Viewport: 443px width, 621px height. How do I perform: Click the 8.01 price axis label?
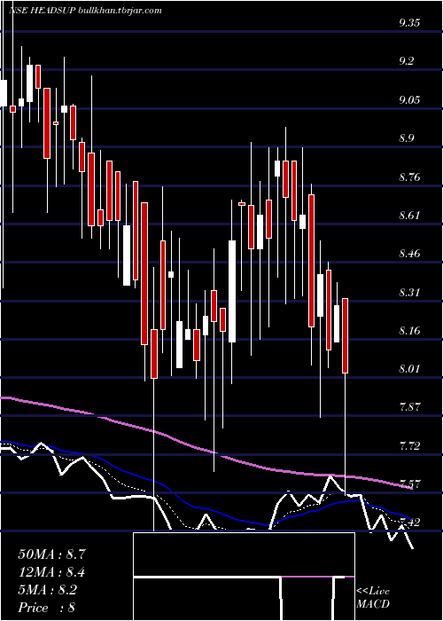[x=409, y=369]
